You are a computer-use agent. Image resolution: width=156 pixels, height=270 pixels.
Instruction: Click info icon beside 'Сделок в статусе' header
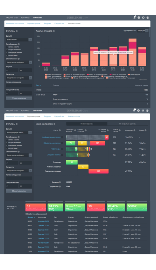click(x=86, y=130)
